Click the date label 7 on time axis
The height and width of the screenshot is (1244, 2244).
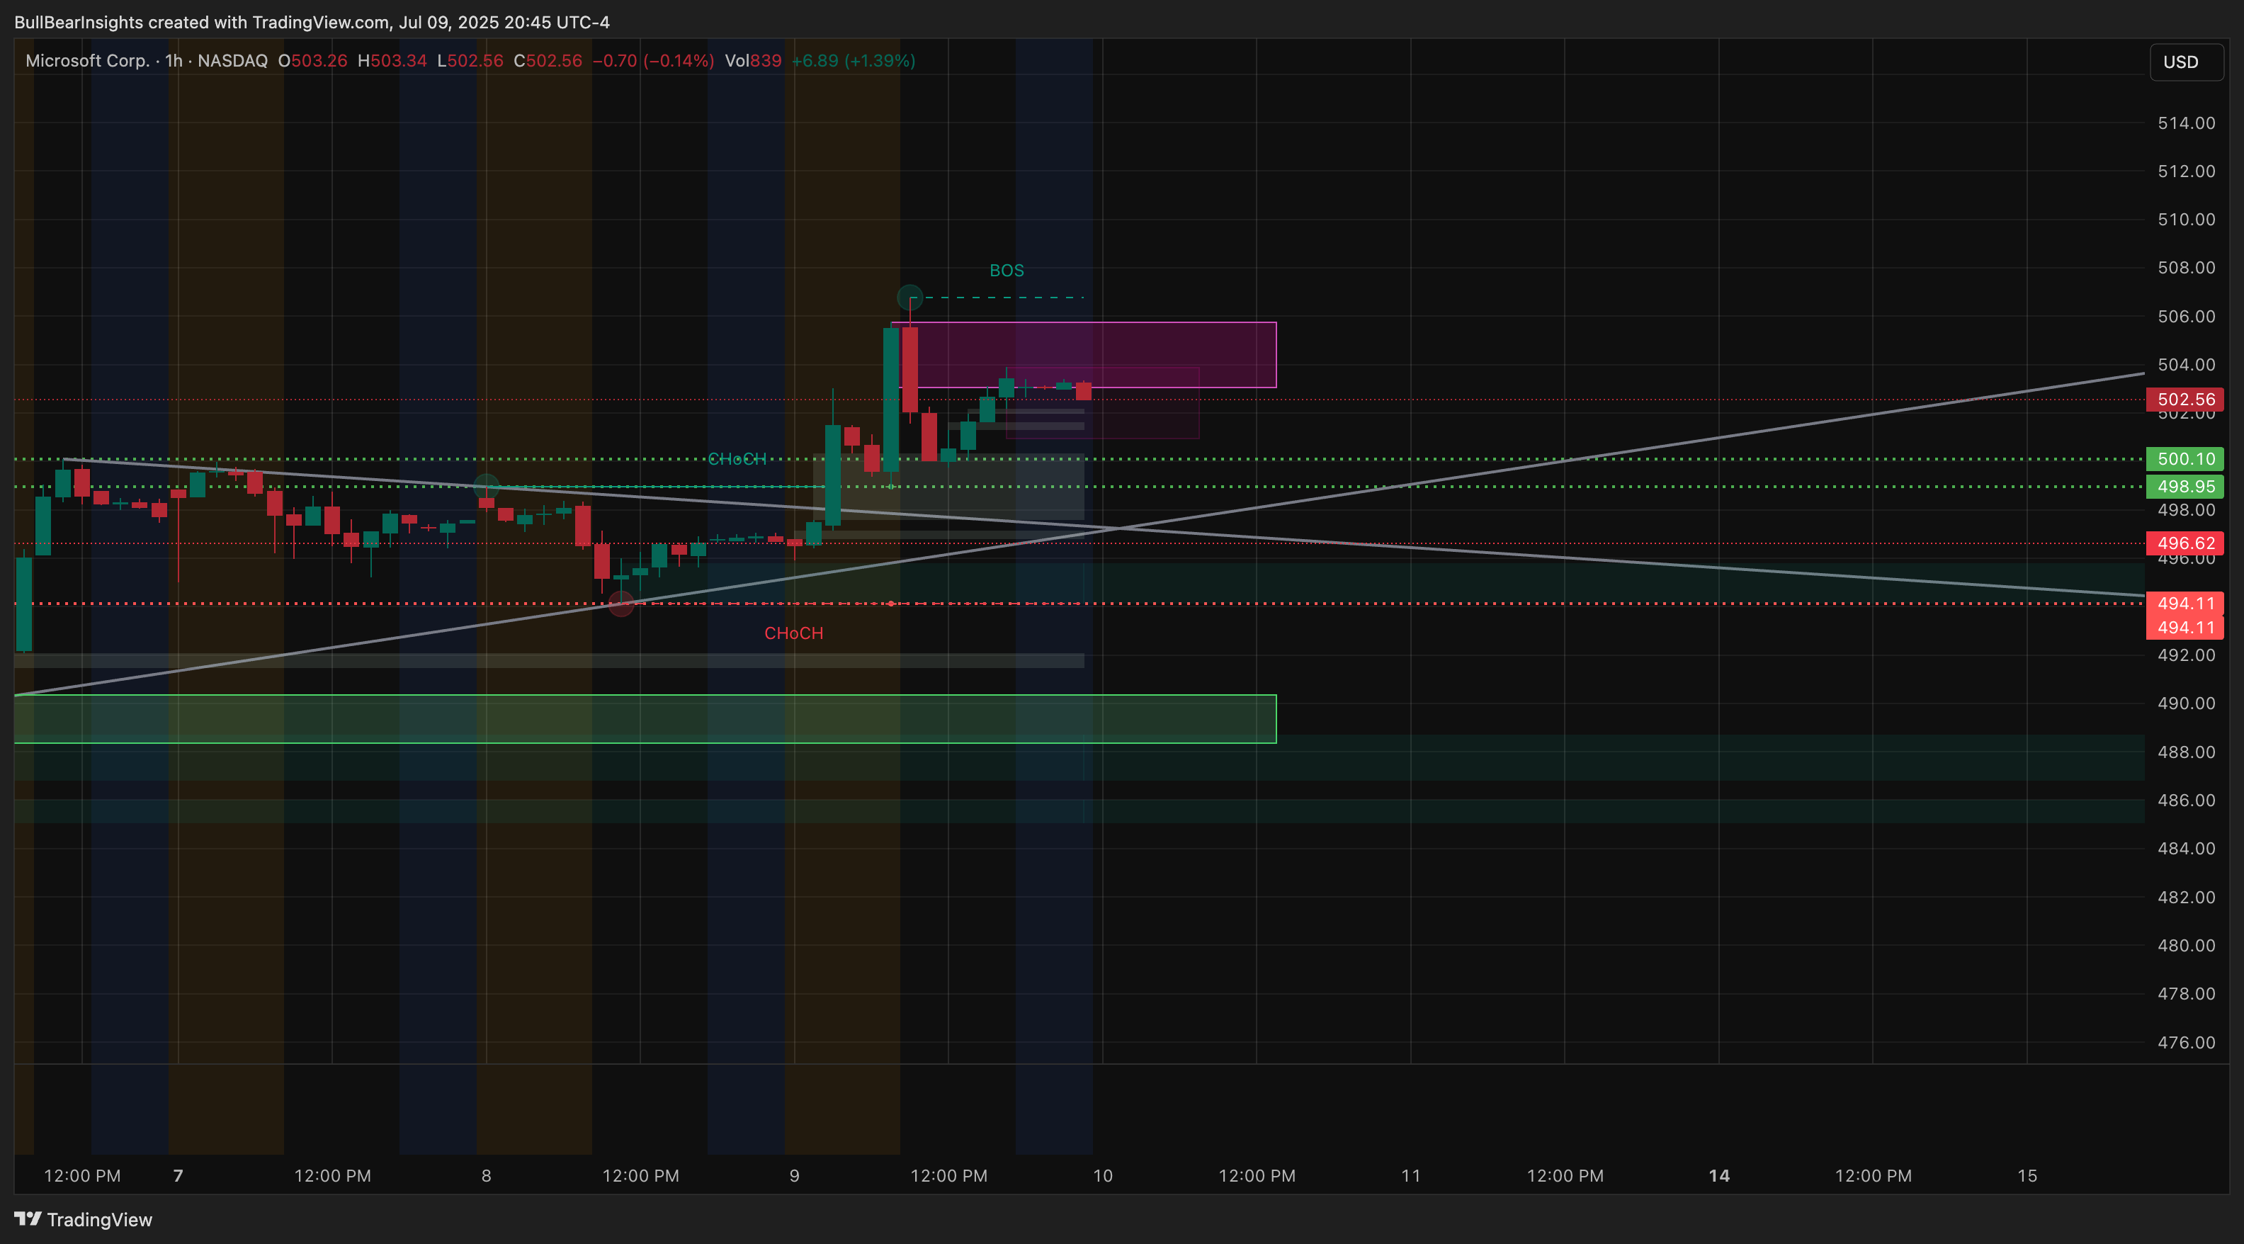coord(178,1176)
